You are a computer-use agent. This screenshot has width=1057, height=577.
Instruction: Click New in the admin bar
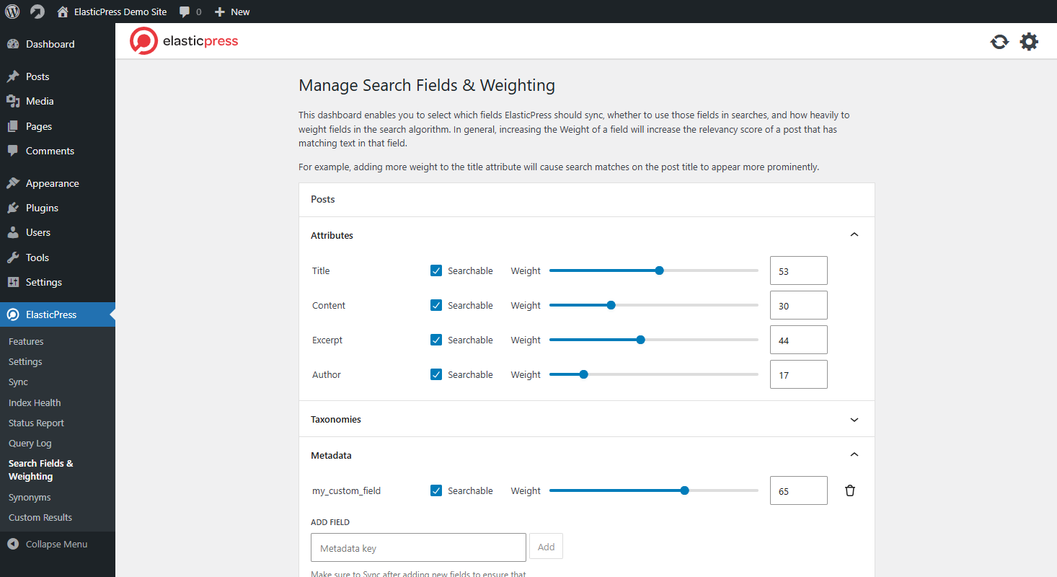[240, 12]
